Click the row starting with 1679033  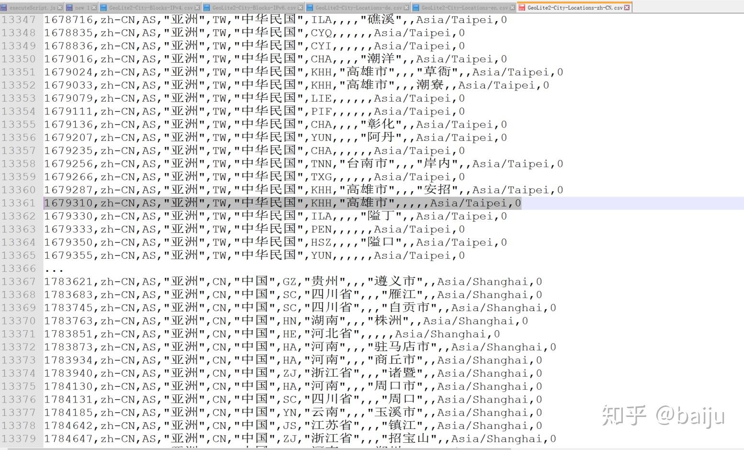click(x=297, y=85)
